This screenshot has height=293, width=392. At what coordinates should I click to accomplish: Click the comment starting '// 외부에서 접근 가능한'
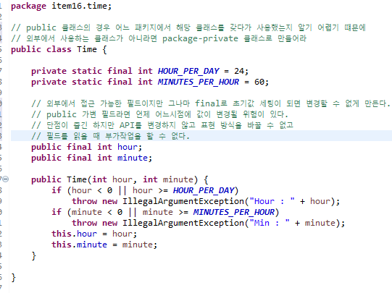tap(211, 103)
